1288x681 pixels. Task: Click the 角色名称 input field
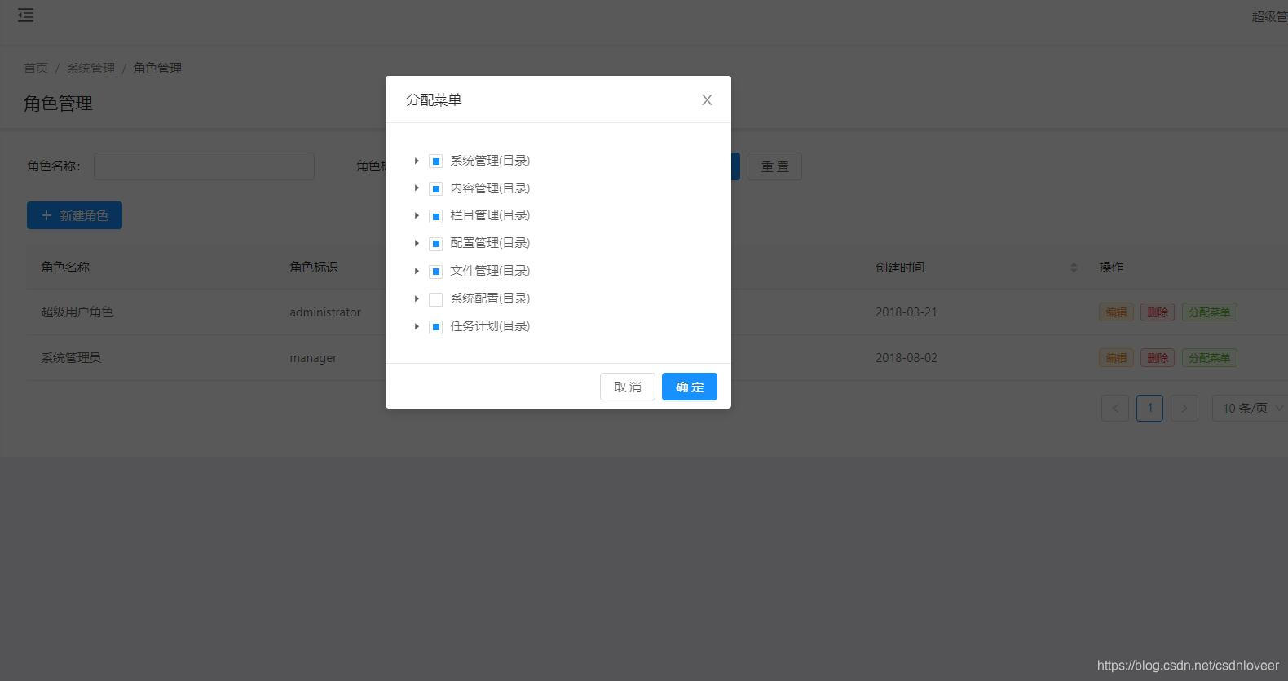pyautogui.click(x=204, y=166)
